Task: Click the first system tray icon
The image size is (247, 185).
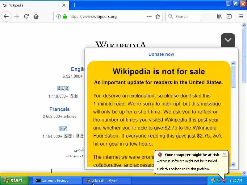Action: [x=213, y=180]
